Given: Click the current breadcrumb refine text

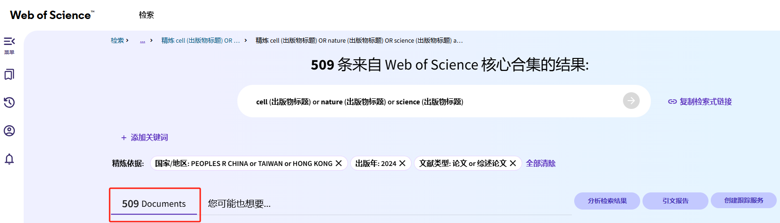Looking at the screenshot, I should (359, 40).
